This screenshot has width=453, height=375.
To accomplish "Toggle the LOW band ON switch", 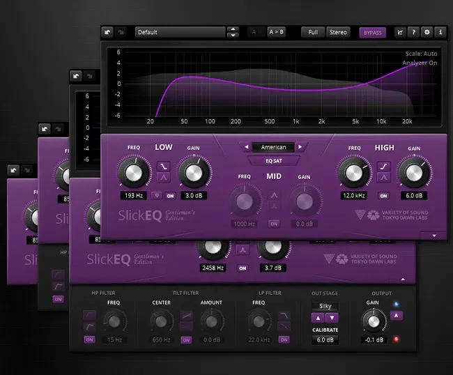I will tap(171, 196).
